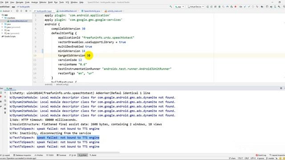The width and height of the screenshot is (285, 160).
Task: Expand the res (generated) folder
Action: pos(2,33)
